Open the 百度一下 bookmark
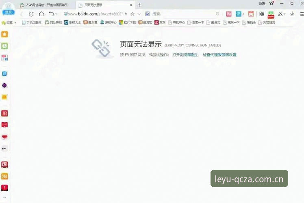 tap(195, 23)
